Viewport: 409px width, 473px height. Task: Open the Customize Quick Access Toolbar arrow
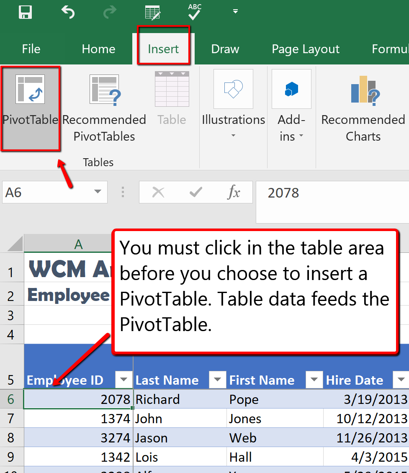coord(236,11)
